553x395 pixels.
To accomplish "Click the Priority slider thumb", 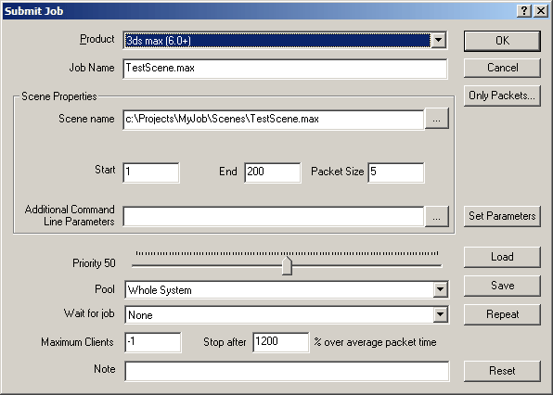I will coord(287,265).
